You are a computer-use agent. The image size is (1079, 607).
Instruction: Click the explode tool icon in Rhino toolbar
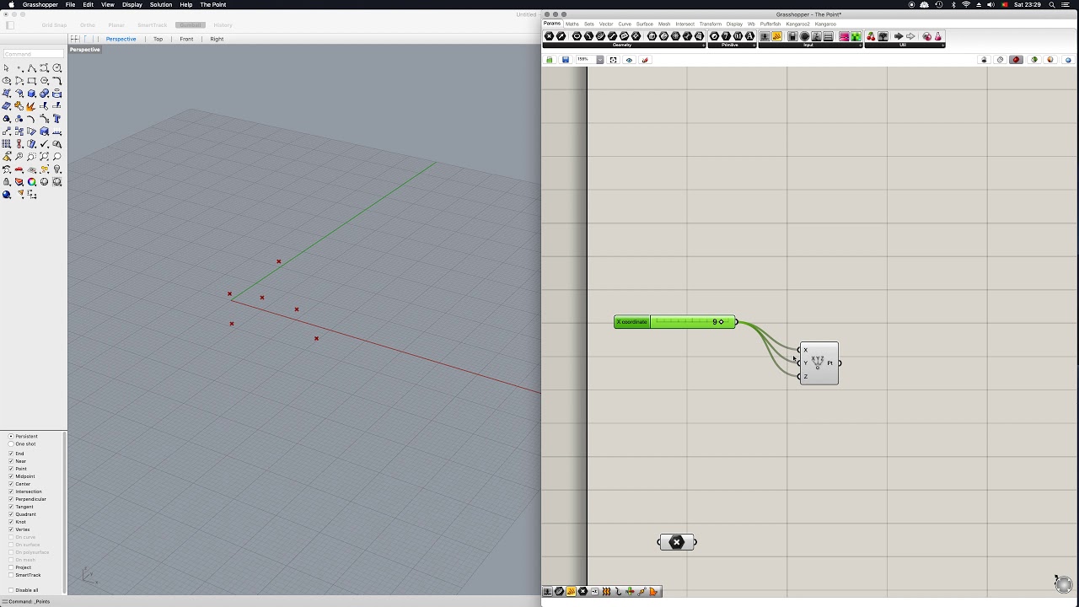[x=30, y=106]
